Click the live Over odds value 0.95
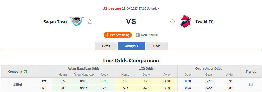 click(x=188, y=88)
